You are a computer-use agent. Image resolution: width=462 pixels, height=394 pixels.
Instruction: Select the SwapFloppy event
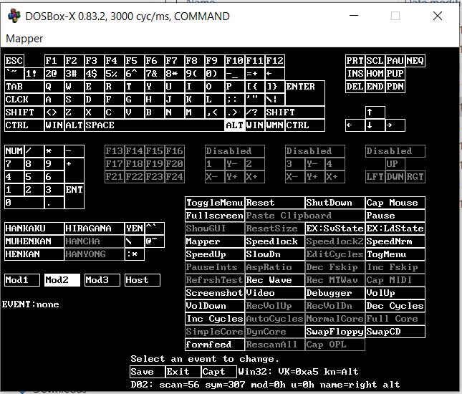point(335,332)
